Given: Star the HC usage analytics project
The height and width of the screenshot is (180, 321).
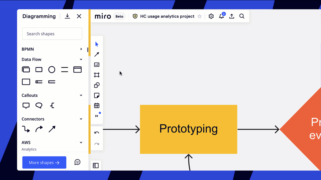Looking at the screenshot, I should pos(199,16).
